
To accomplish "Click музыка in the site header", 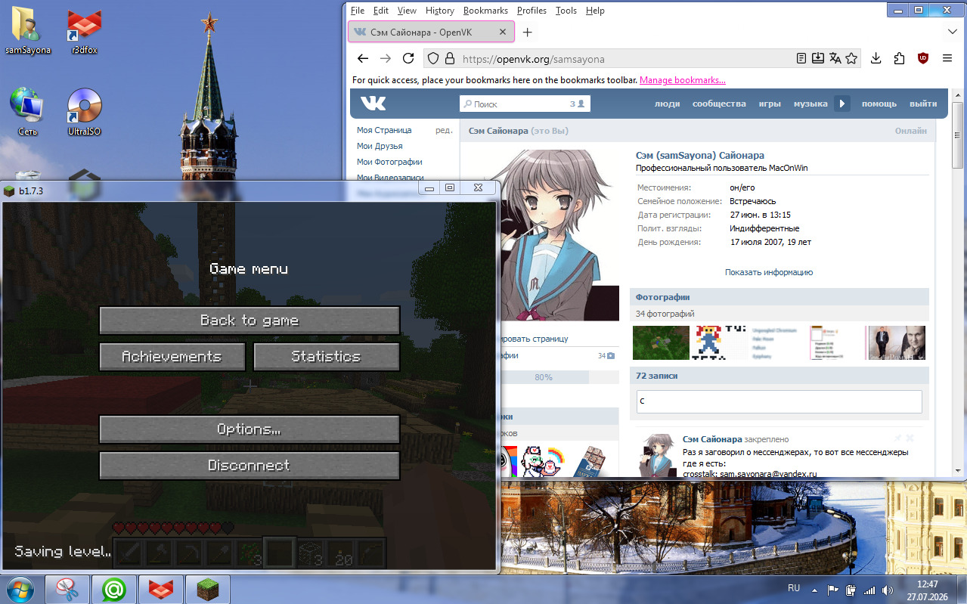I will pyautogui.click(x=810, y=104).
